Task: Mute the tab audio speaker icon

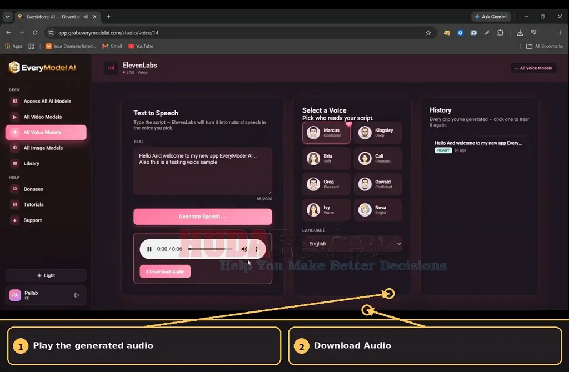Action: pos(86,17)
